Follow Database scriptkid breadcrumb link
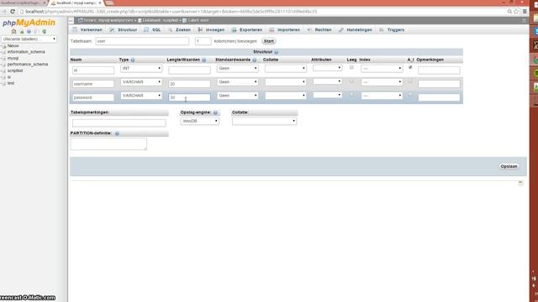The image size is (538, 302). pos(159,20)
